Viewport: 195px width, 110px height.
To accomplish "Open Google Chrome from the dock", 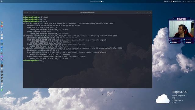I will pyautogui.click(x=2, y=23).
